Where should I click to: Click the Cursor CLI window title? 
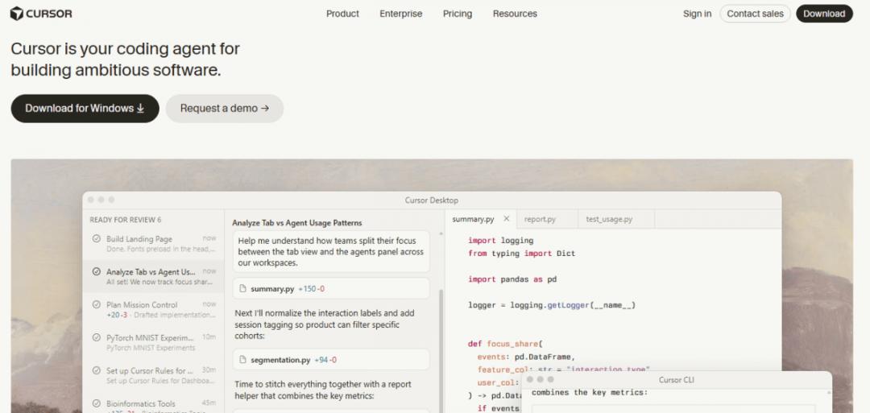677,380
